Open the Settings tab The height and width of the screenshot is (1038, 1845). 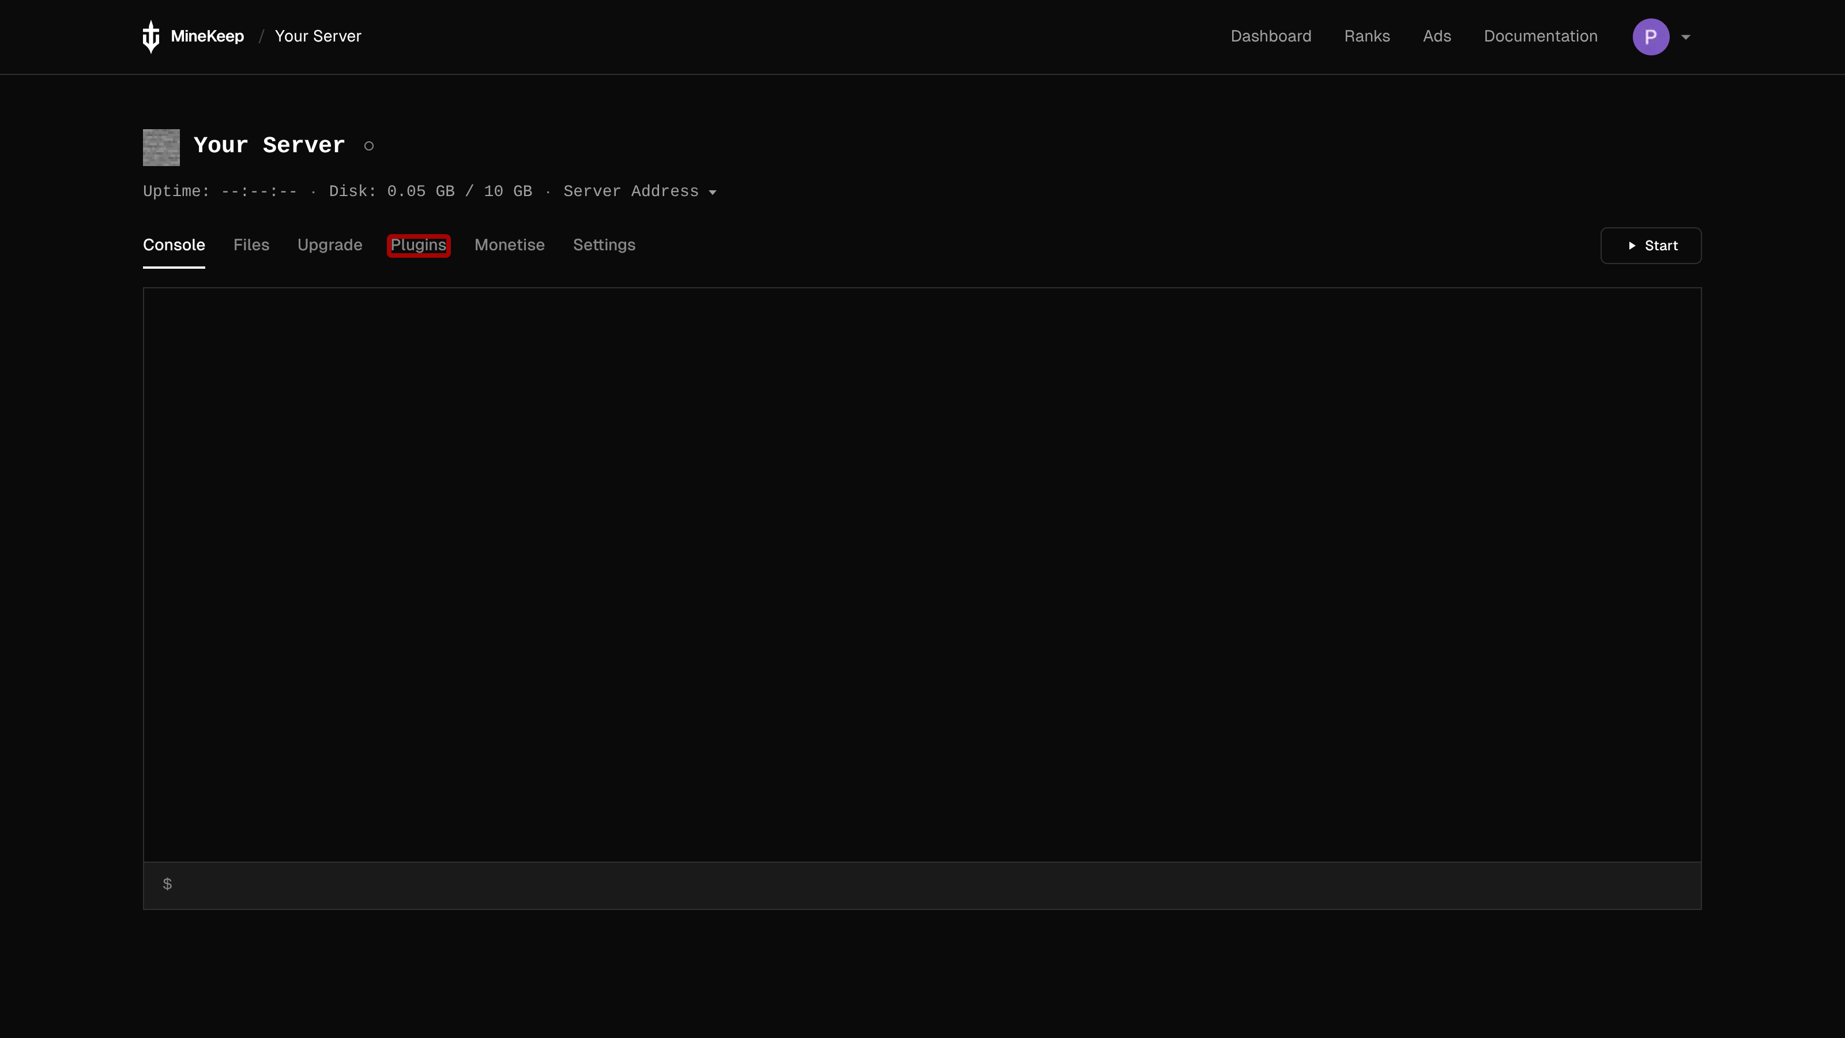coord(604,245)
